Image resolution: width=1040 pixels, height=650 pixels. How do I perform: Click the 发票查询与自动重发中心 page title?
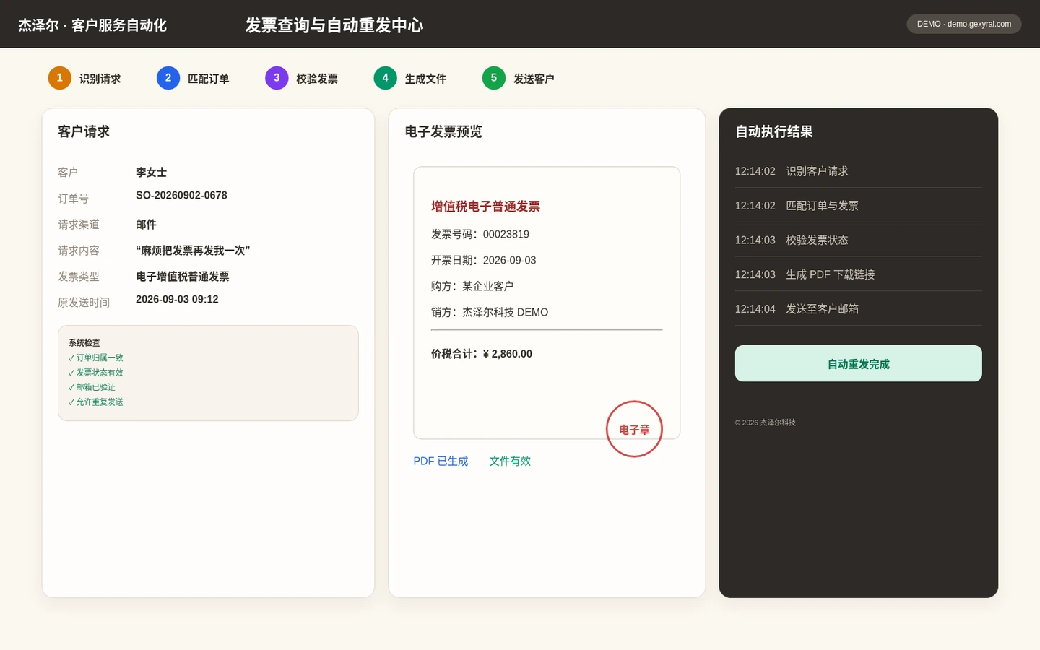[334, 25]
